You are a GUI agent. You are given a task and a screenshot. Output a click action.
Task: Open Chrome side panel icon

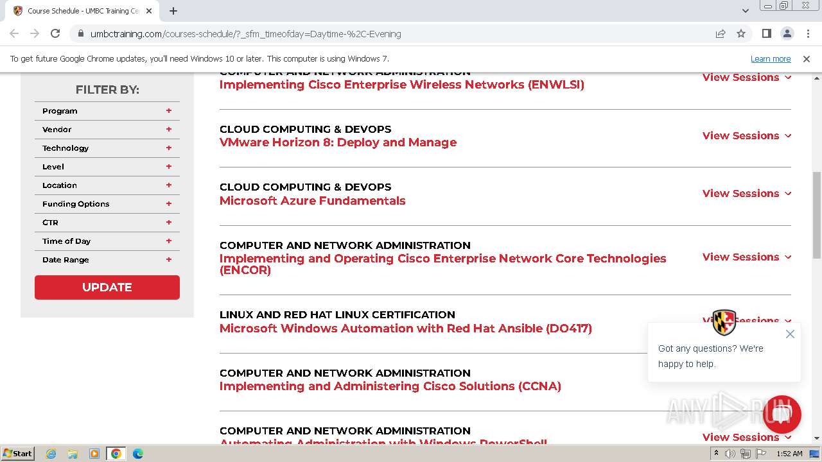click(x=766, y=33)
